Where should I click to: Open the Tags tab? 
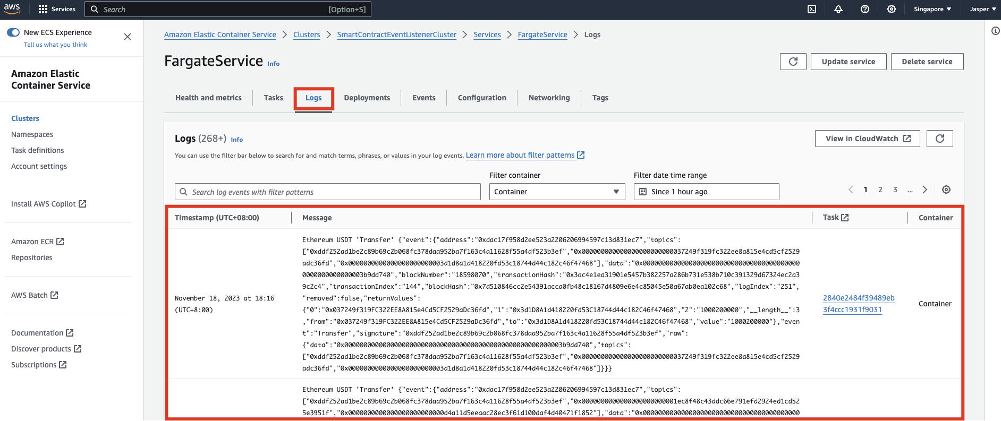pyautogui.click(x=600, y=98)
